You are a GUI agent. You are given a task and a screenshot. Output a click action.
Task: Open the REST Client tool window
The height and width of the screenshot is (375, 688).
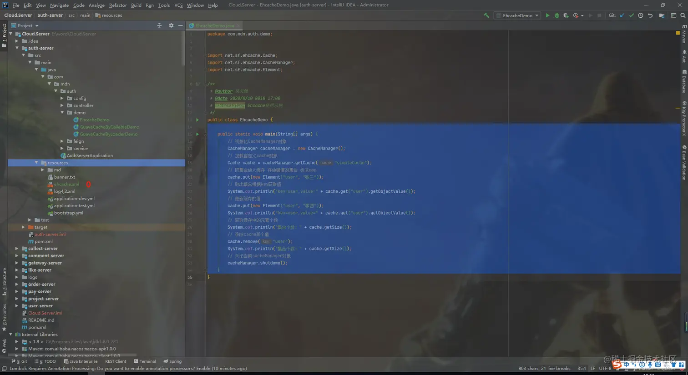coord(116,361)
